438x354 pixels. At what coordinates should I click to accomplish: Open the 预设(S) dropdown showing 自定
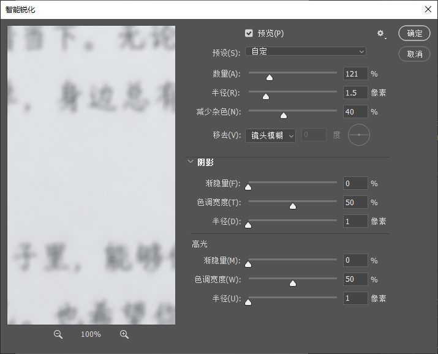[306, 51]
